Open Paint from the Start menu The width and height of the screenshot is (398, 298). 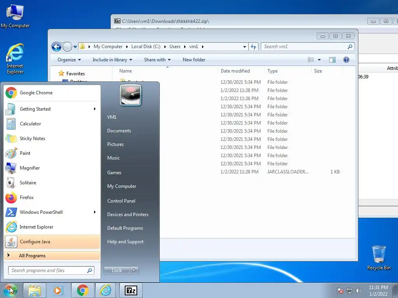(x=52, y=153)
